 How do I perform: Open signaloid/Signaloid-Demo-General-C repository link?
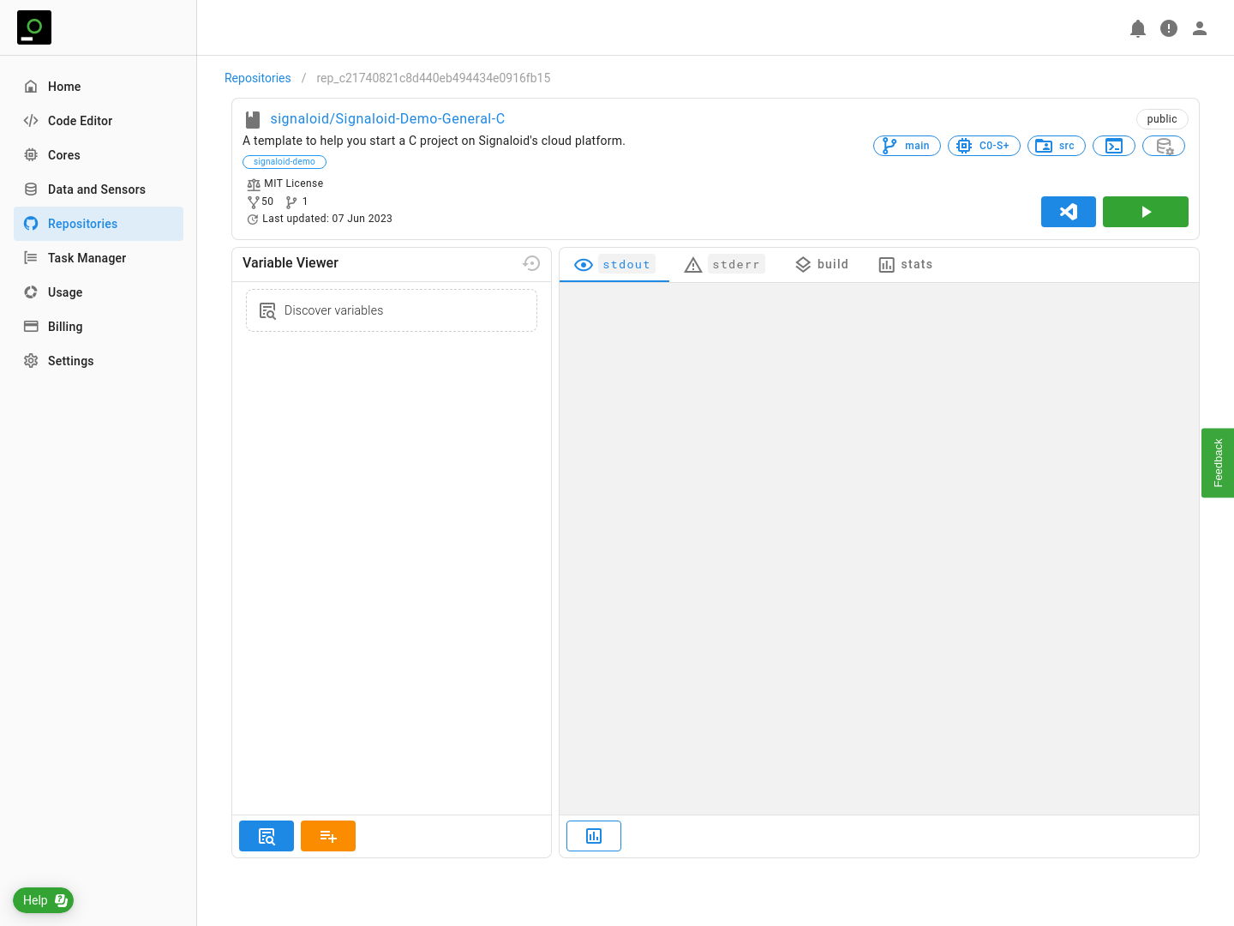click(387, 119)
